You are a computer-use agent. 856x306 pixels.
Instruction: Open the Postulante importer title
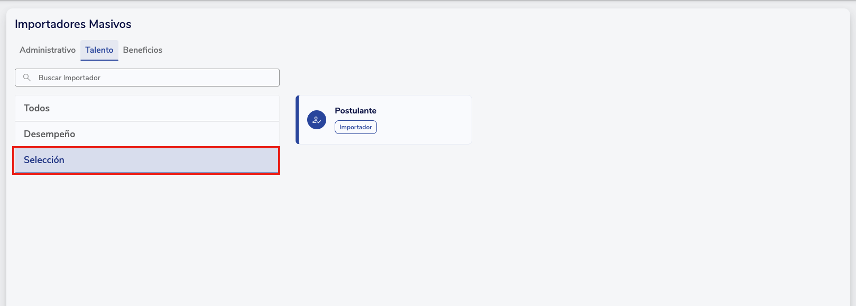click(x=355, y=111)
